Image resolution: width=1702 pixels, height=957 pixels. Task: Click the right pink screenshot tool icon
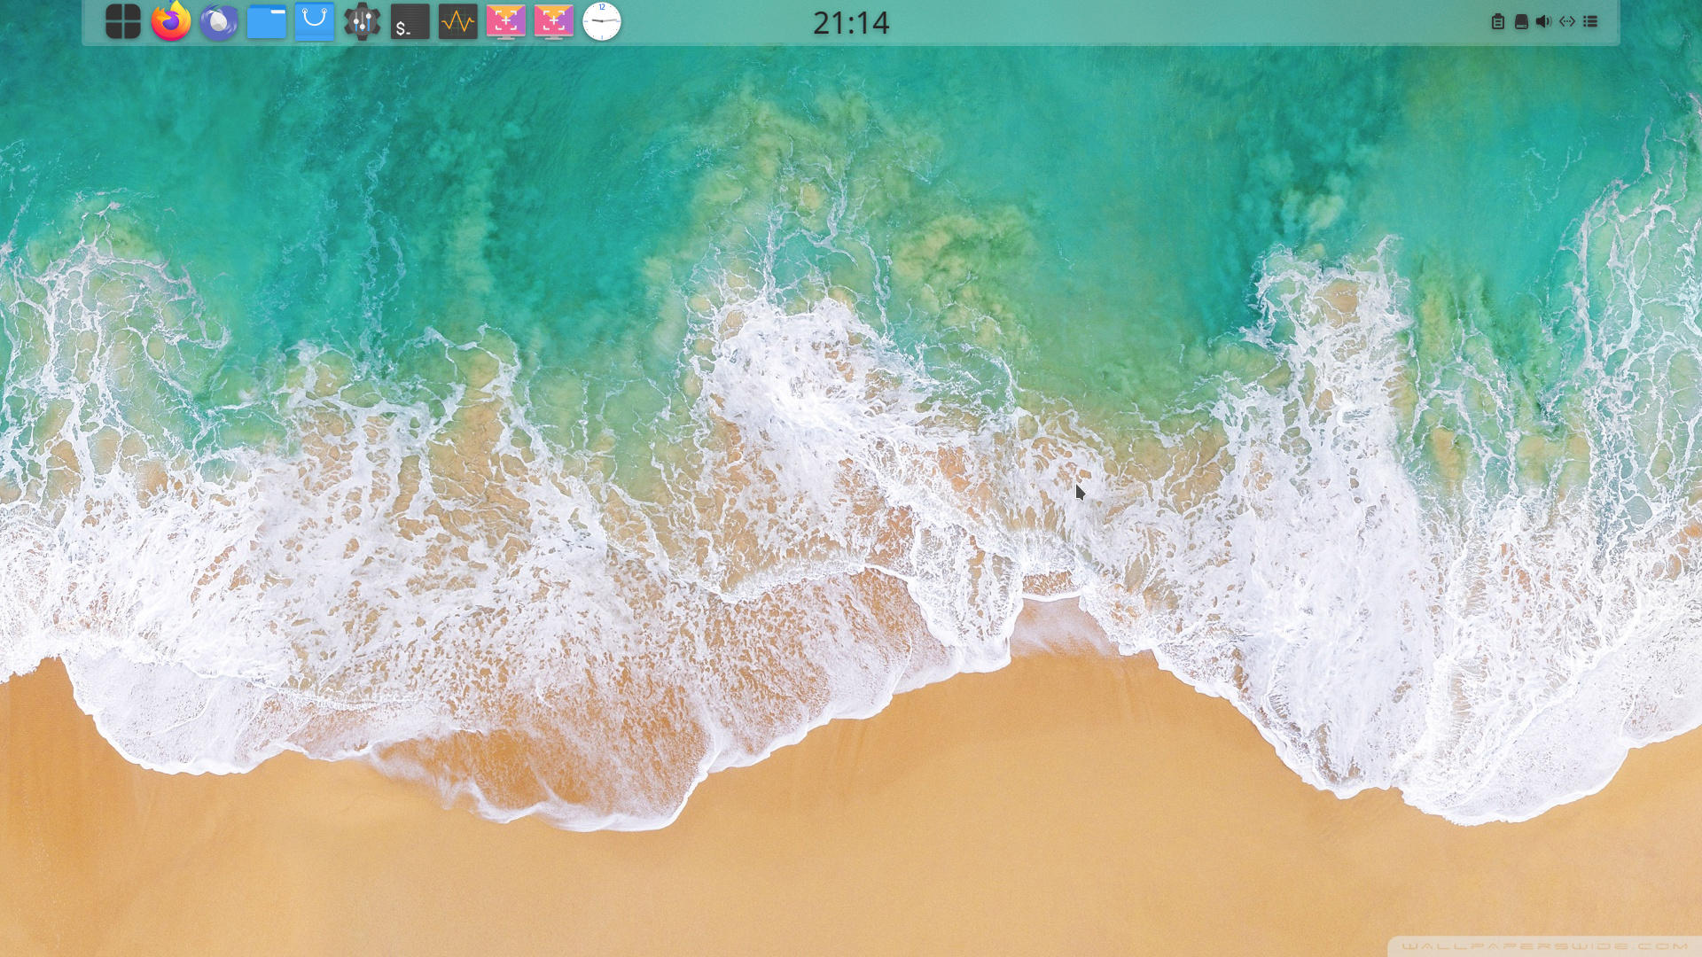553,21
